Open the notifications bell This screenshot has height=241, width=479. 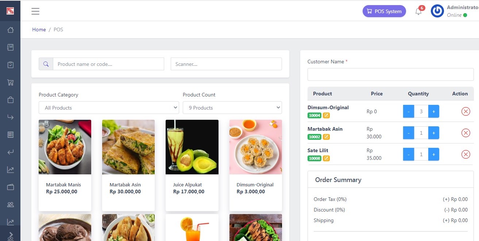click(418, 12)
